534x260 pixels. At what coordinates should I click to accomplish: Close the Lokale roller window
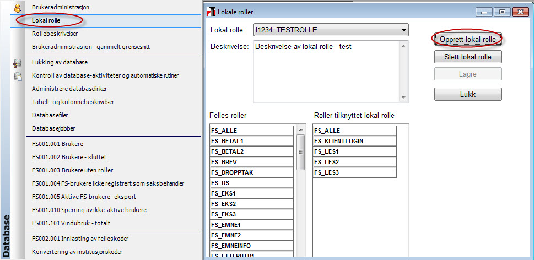tap(520, 12)
